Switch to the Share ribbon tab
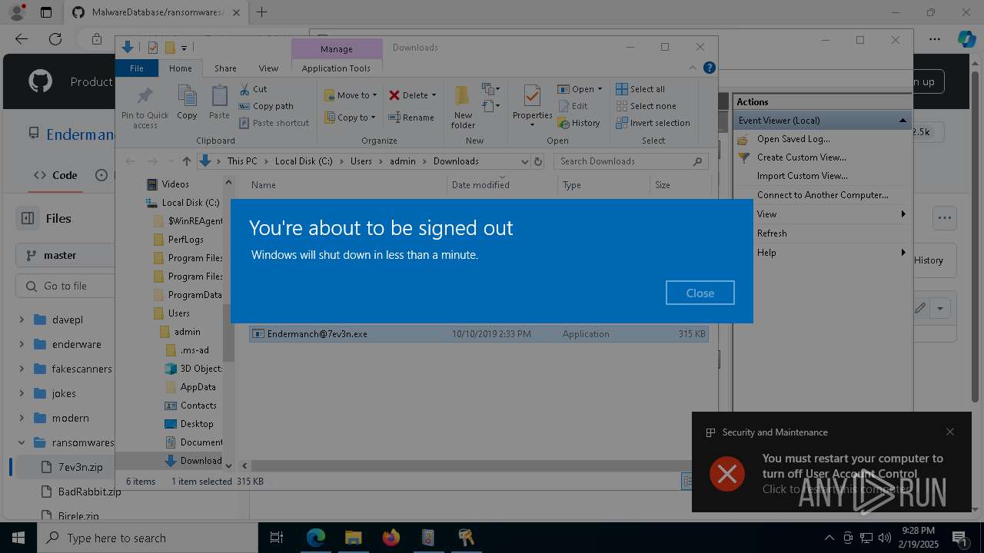 [225, 68]
